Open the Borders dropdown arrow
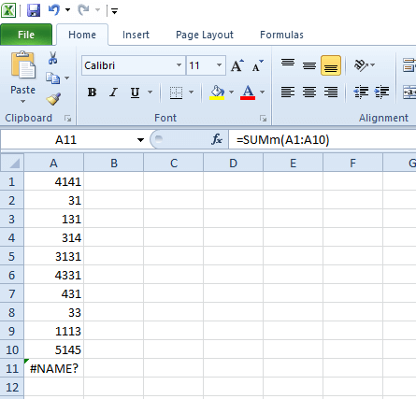 coord(191,93)
